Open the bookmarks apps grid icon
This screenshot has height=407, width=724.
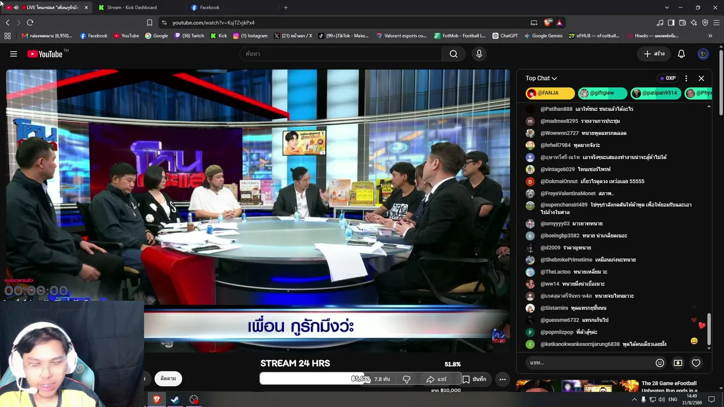click(7, 36)
